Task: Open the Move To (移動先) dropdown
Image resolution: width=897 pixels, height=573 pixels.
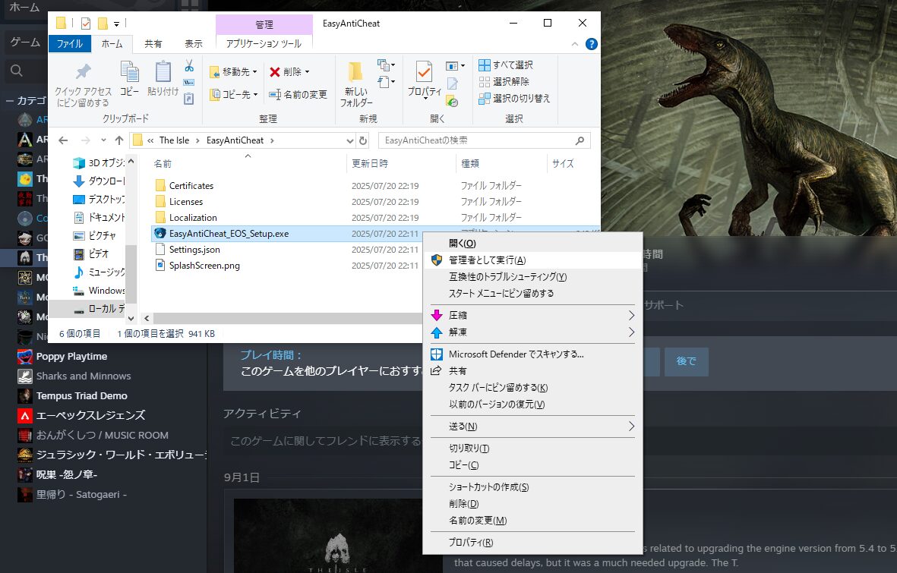Action: click(x=254, y=72)
